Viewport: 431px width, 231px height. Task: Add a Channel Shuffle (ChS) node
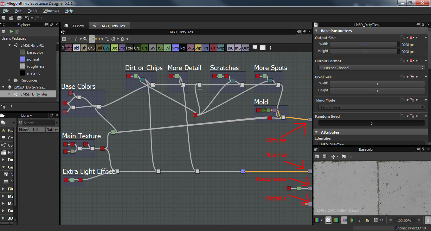(92, 48)
